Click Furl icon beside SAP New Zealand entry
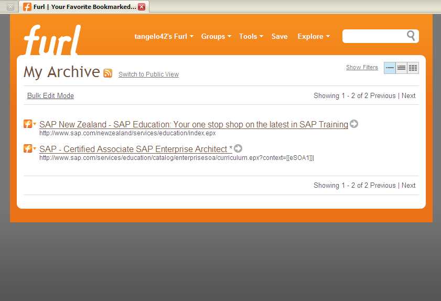Image resolution: width=441 pixels, height=301 pixels. (x=28, y=124)
